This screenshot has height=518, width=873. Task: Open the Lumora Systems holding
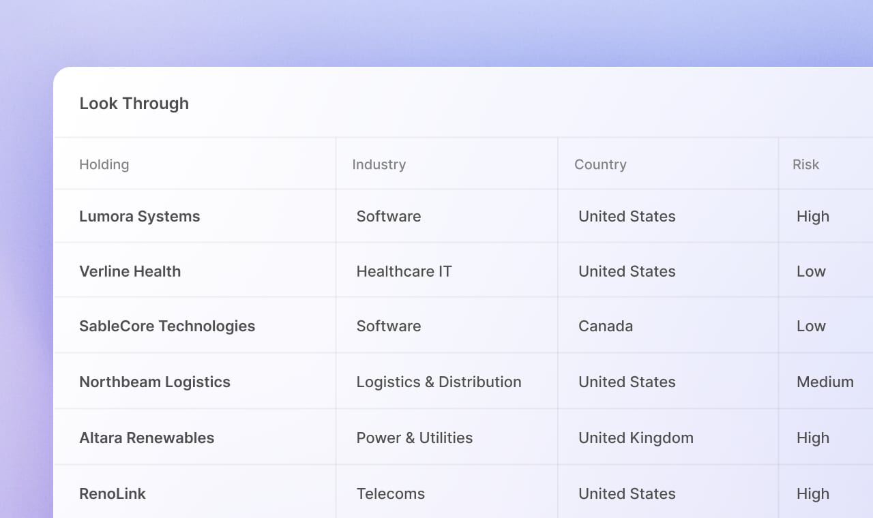click(x=140, y=216)
